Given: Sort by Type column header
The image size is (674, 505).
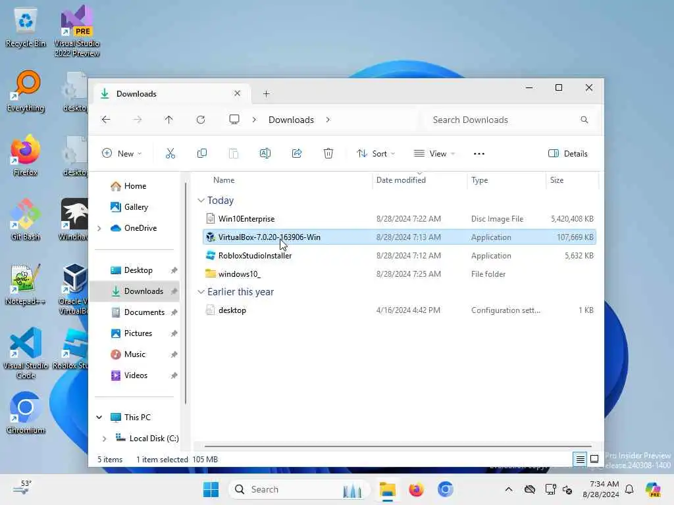Looking at the screenshot, I should click(479, 180).
